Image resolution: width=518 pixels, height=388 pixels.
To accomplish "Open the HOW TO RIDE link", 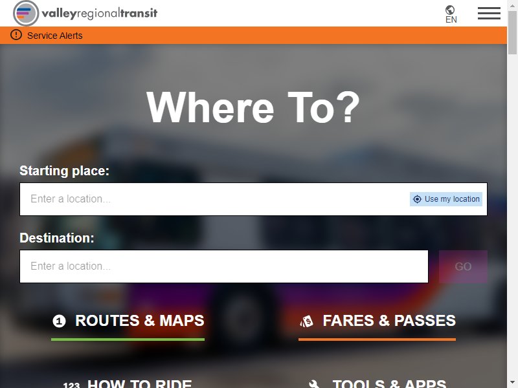I will pos(128,384).
